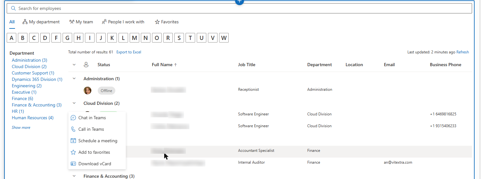The width and height of the screenshot is (481, 179).
Task: Click letter B filter button
Action: 23,38
